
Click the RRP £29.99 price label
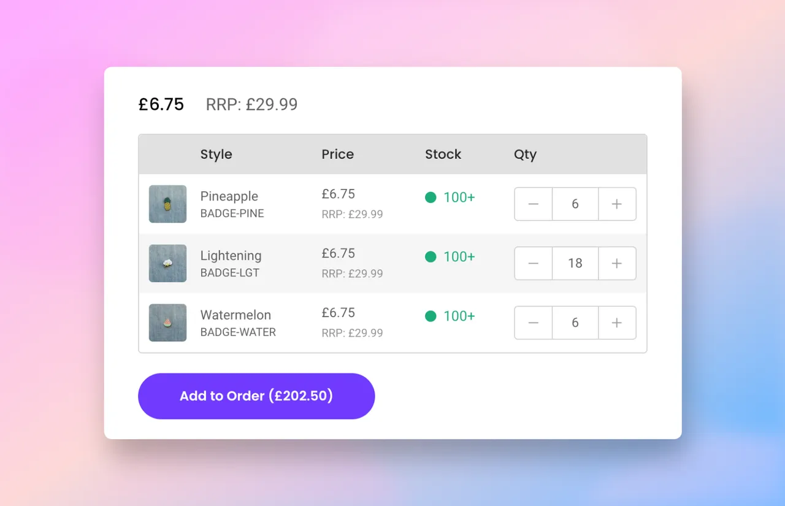click(251, 104)
